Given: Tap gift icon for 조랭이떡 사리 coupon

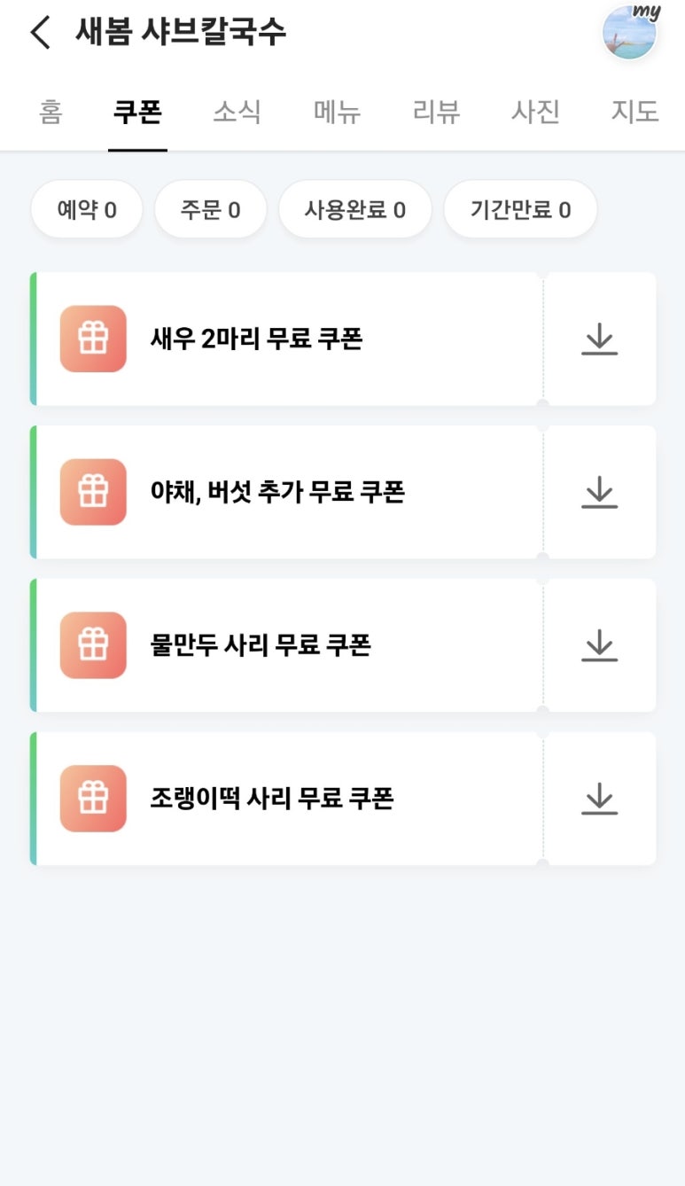Looking at the screenshot, I should point(93,799).
